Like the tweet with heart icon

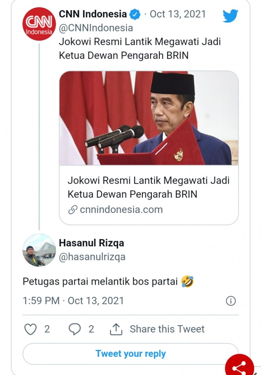(x=31, y=329)
